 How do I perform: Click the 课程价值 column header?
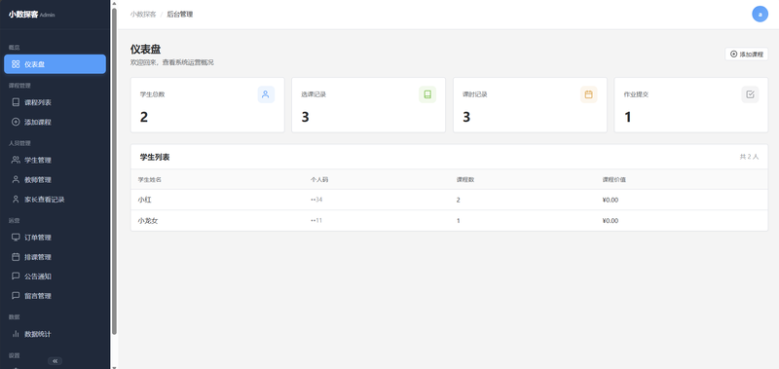point(613,179)
